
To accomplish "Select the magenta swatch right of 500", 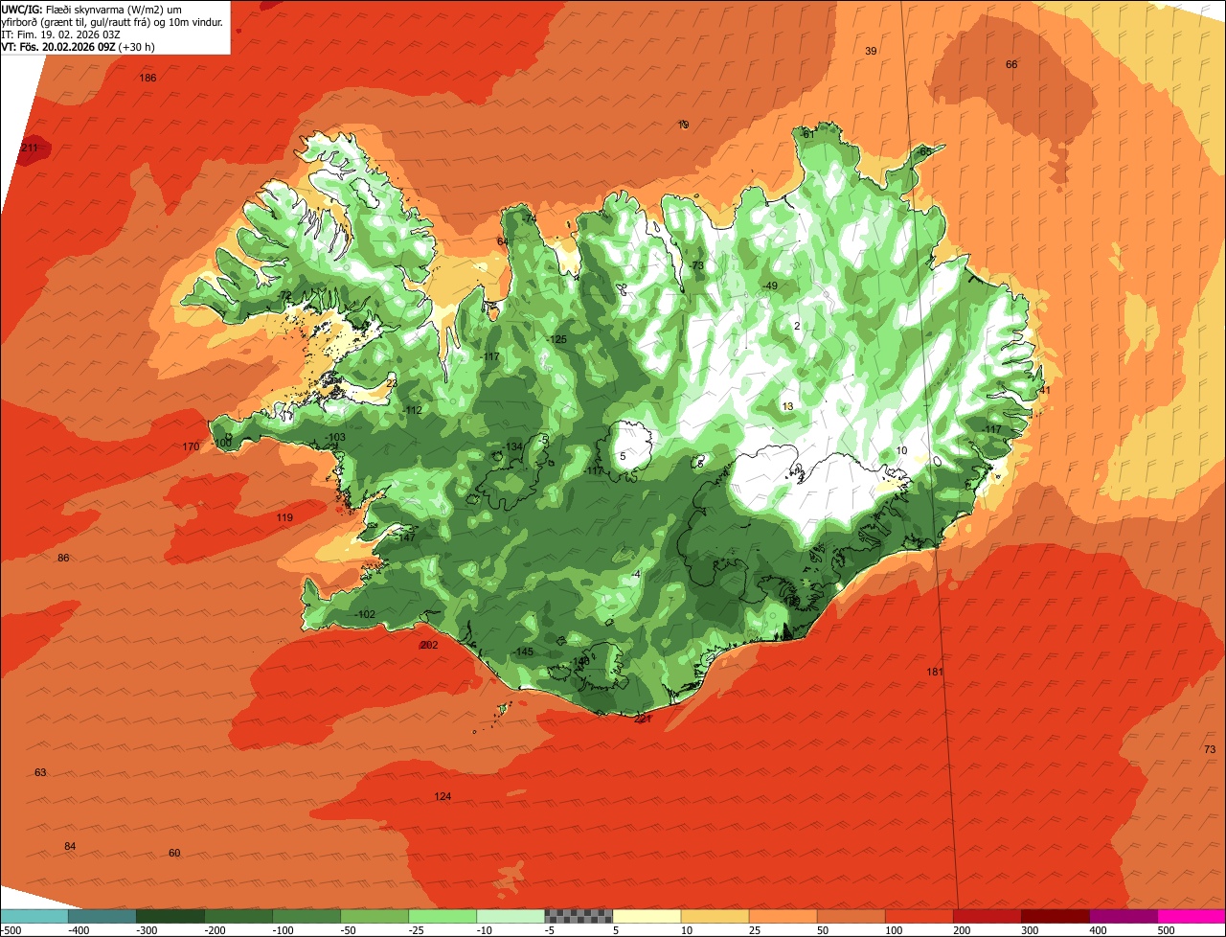I will pyautogui.click(x=1192, y=916).
